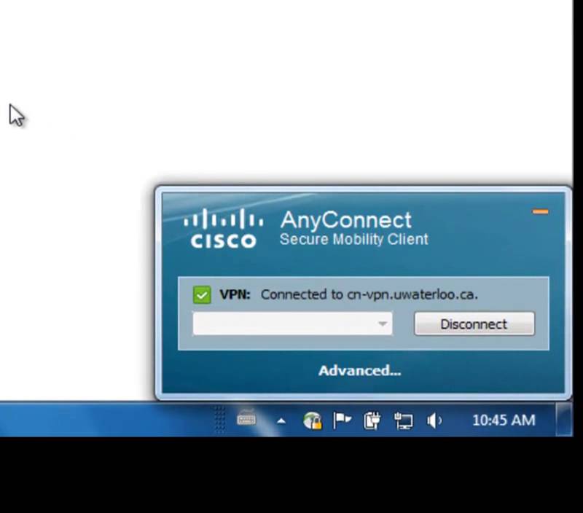
Task: Click the AnyConnect Secure Mobility Client title
Action: (x=353, y=228)
